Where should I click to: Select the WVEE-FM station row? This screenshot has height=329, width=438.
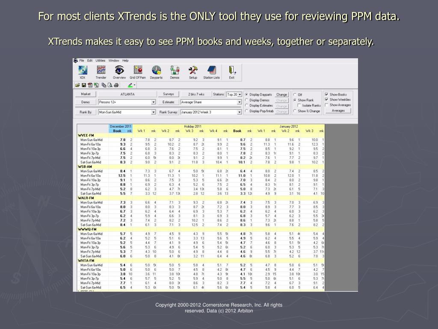(201, 135)
